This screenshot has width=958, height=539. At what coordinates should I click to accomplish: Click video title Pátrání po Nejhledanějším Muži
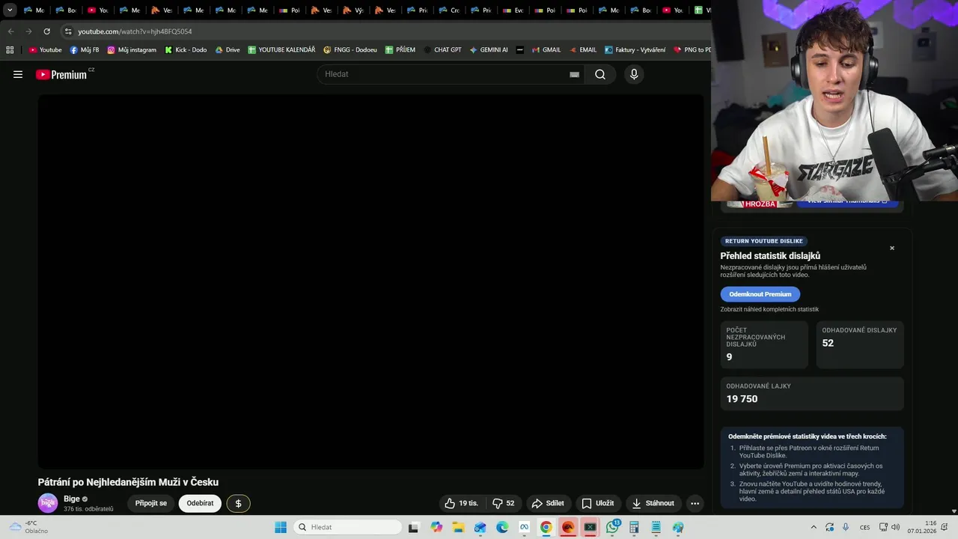[128, 482]
